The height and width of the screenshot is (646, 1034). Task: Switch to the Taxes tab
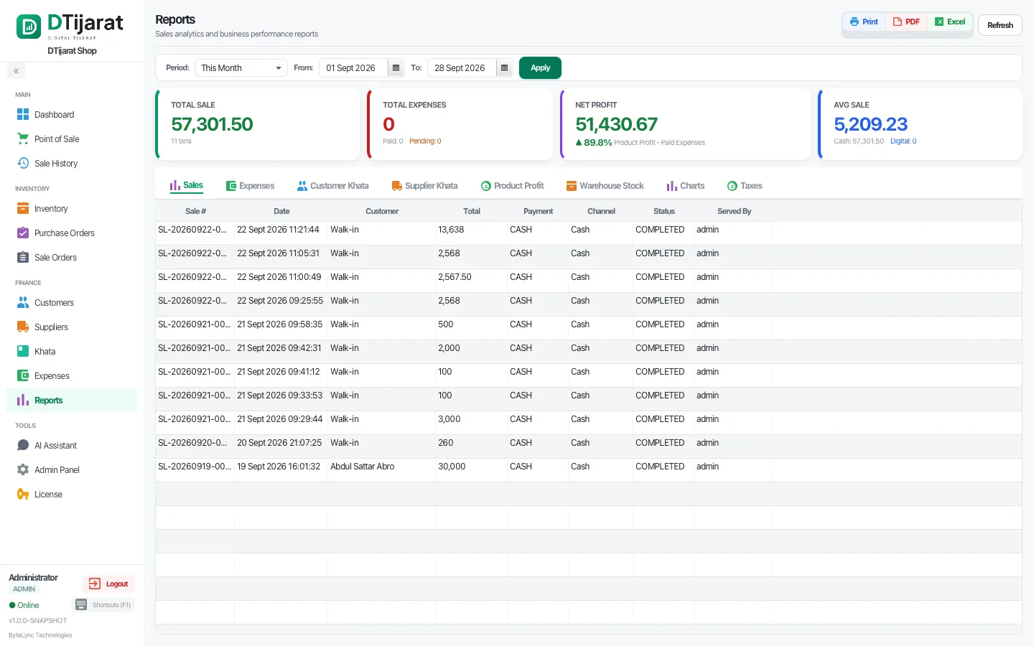coord(745,186)
